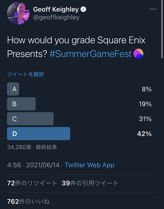View the 762件のいいね likes list

pyautogui.click(x=28, y=201)
